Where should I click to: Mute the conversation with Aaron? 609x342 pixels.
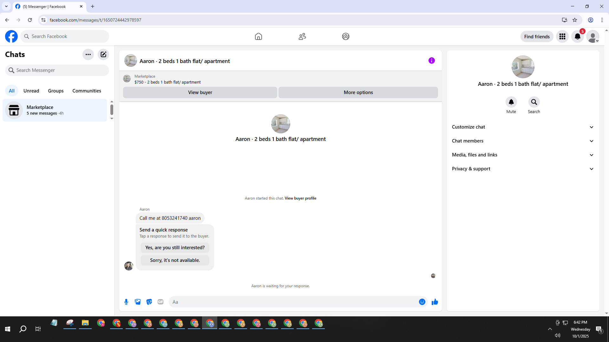(x=511, y=102)
